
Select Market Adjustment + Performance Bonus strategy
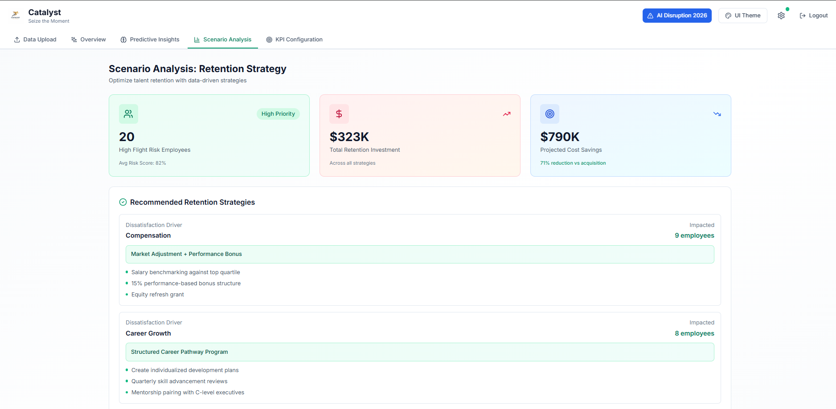click(420, 254)
